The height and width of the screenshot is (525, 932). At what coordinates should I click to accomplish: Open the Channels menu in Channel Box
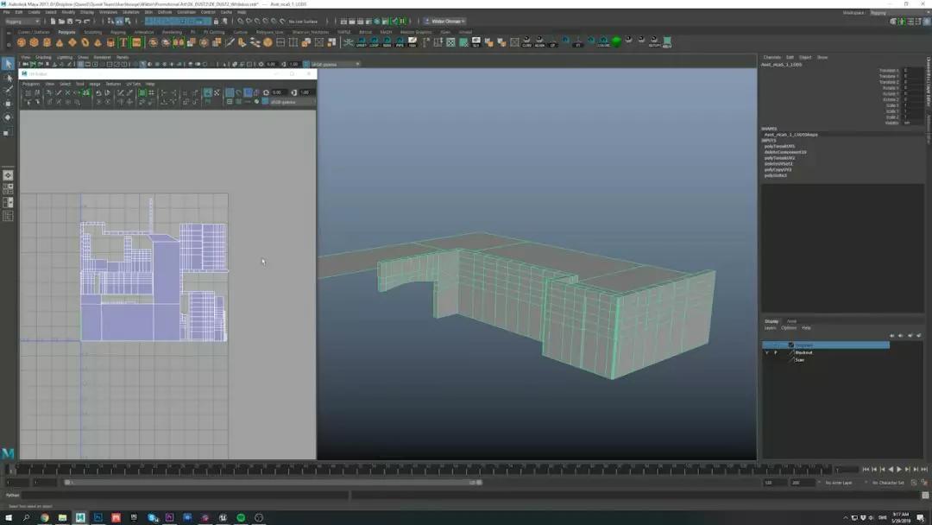(771, 58)
